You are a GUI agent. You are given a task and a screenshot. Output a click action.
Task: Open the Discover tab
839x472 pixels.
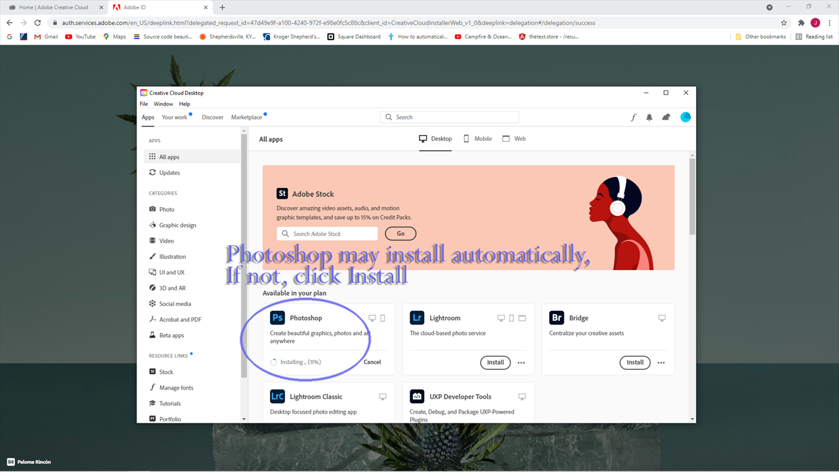[212, 117]
